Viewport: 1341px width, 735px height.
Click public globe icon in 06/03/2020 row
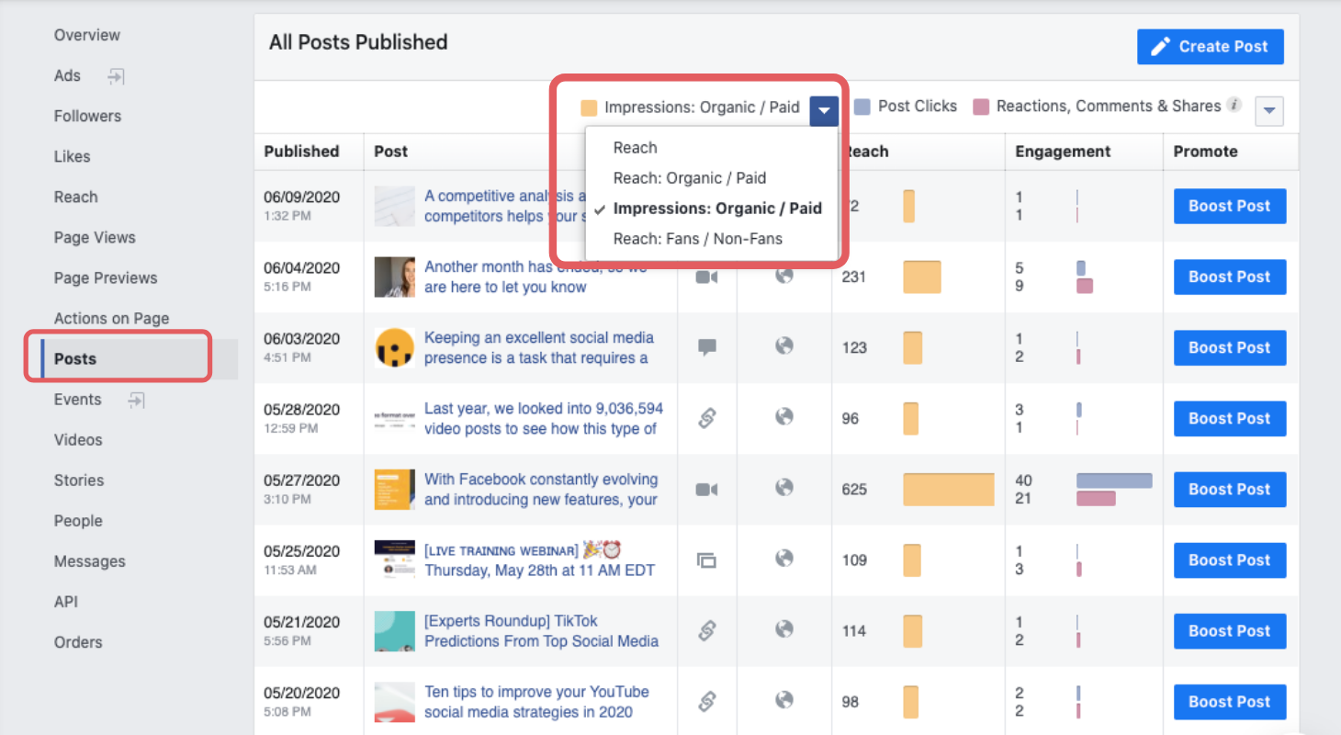(x=783, y=346)
